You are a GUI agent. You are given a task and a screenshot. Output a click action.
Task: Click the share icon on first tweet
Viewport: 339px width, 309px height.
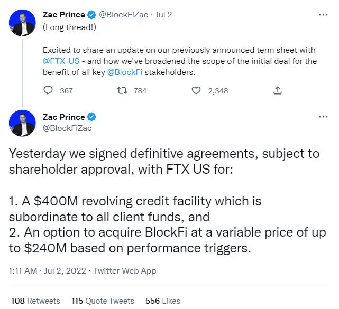pos(277,91)
